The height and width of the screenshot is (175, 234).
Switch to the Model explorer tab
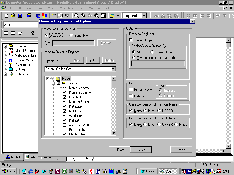pos(13,157)
